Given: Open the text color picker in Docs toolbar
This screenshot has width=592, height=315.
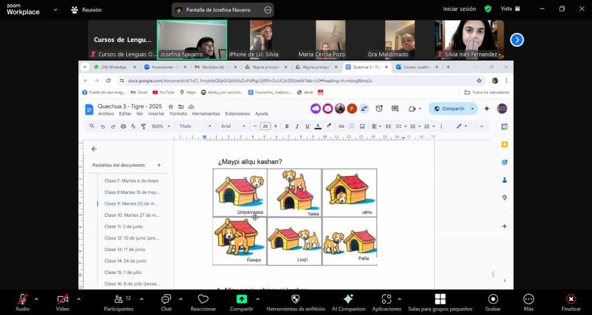Looking at the screenshot, I should coord(317,126).
